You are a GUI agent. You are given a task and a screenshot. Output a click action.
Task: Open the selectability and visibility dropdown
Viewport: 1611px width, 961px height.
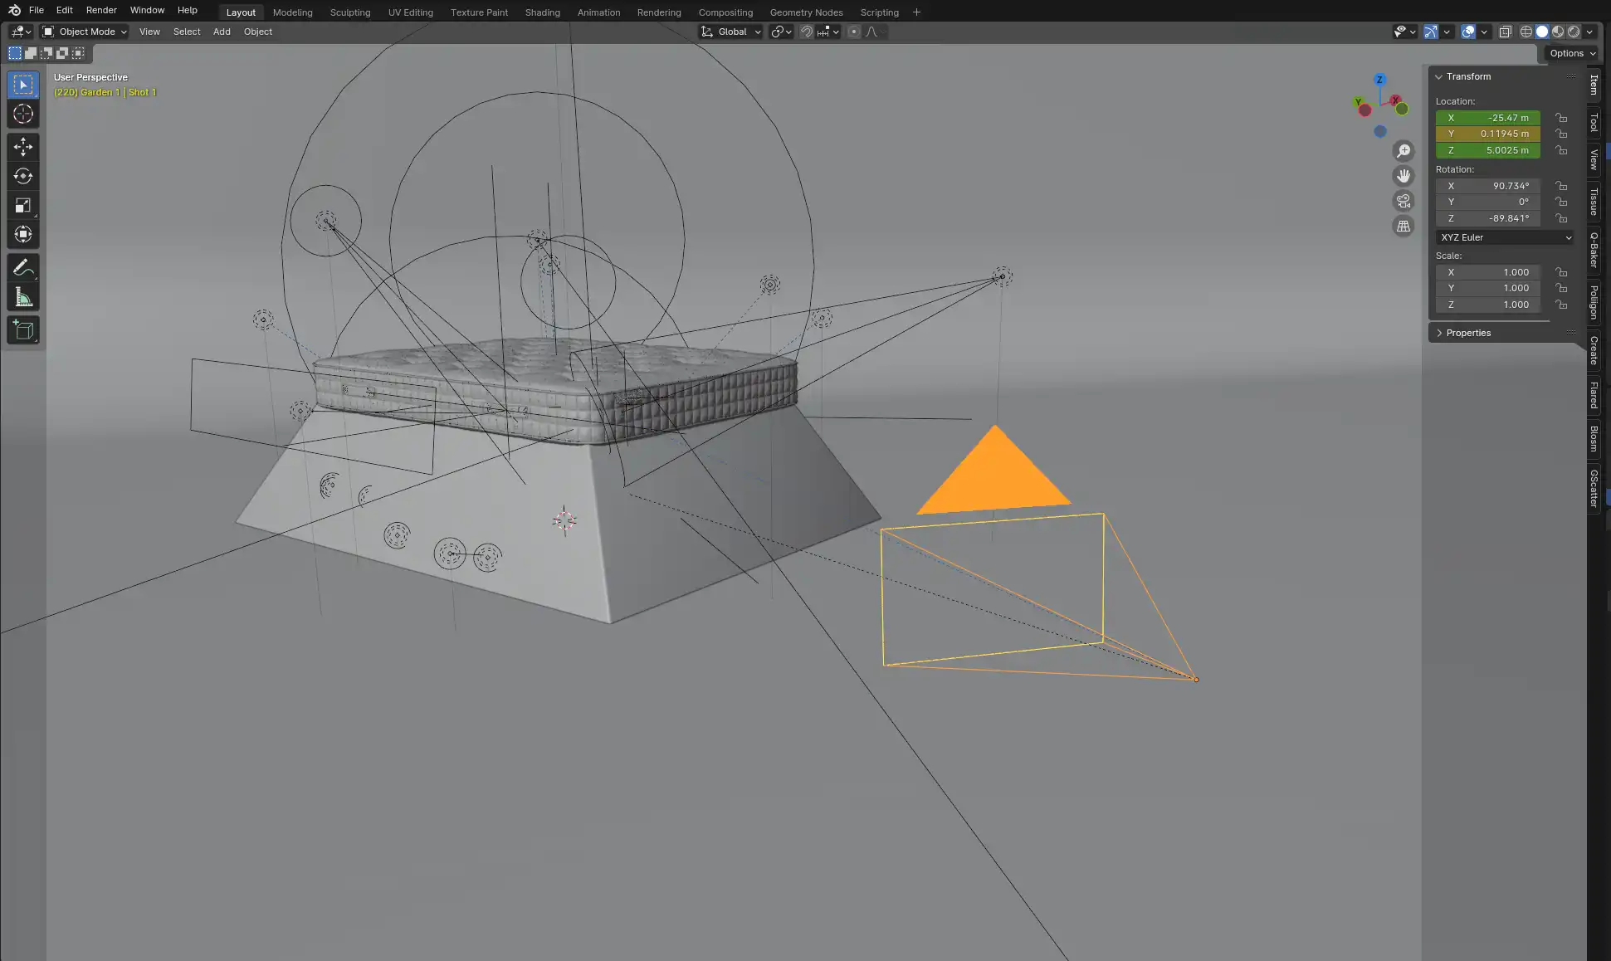pos(1404,32)
